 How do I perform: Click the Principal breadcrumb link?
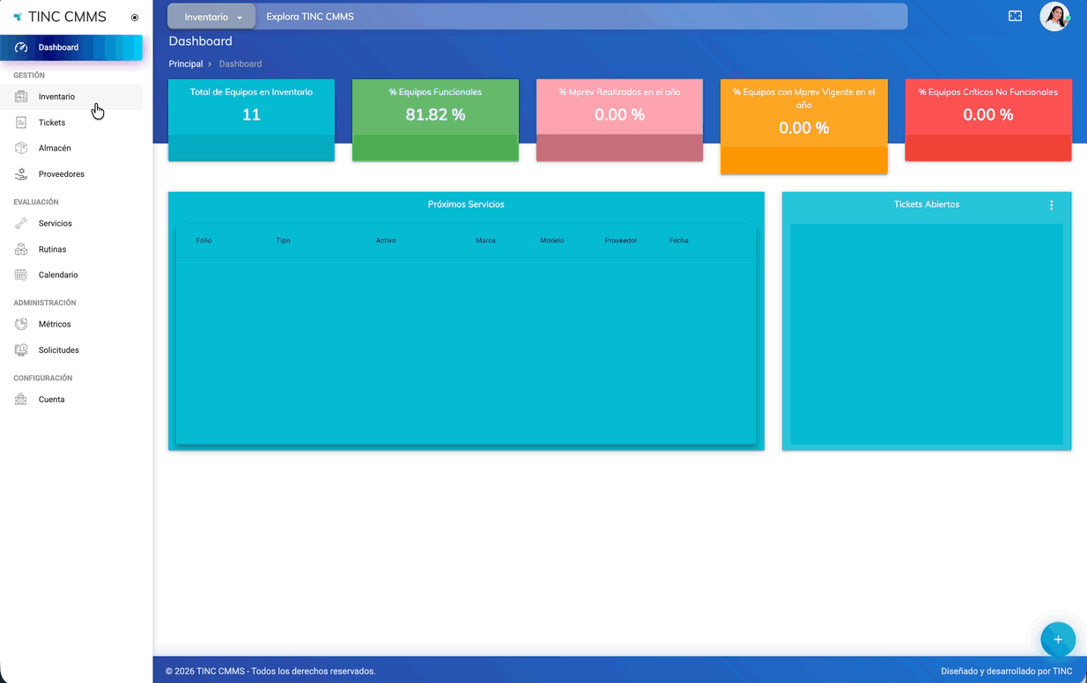click(x=186, y=64)
